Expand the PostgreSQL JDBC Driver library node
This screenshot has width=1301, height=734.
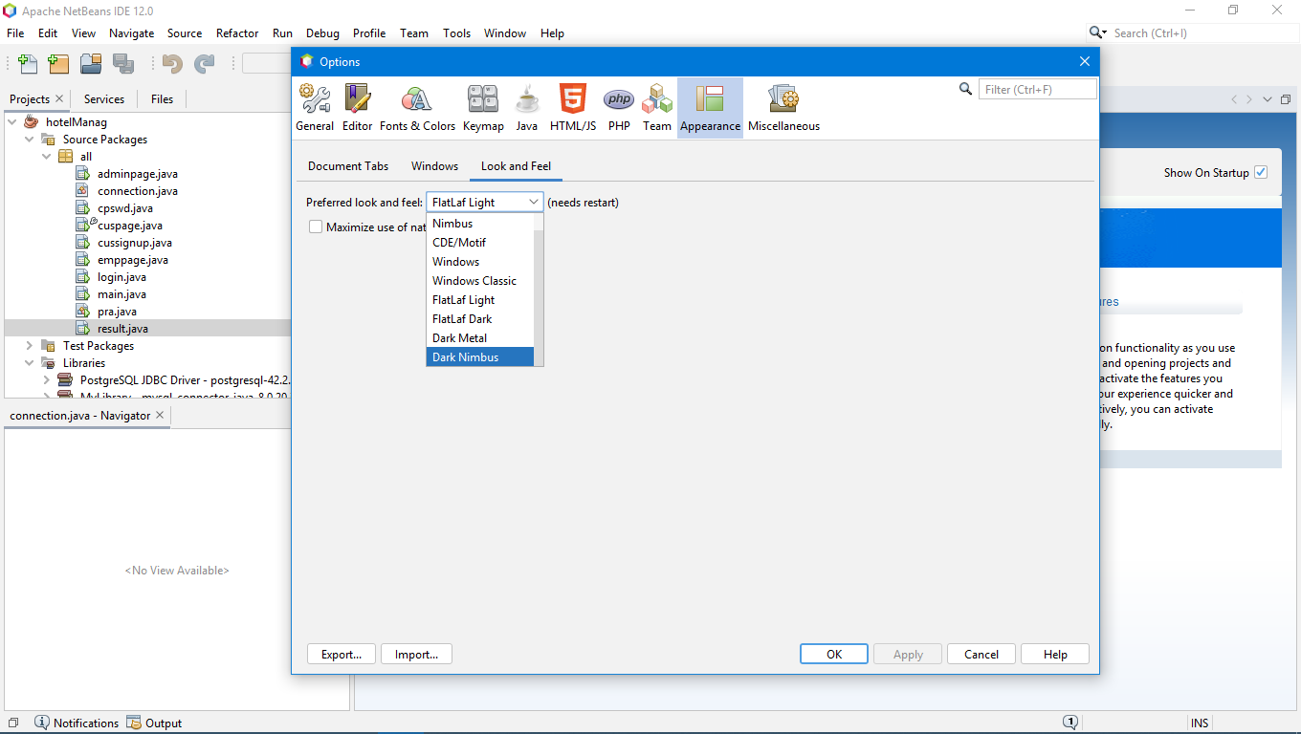(47, 380)
